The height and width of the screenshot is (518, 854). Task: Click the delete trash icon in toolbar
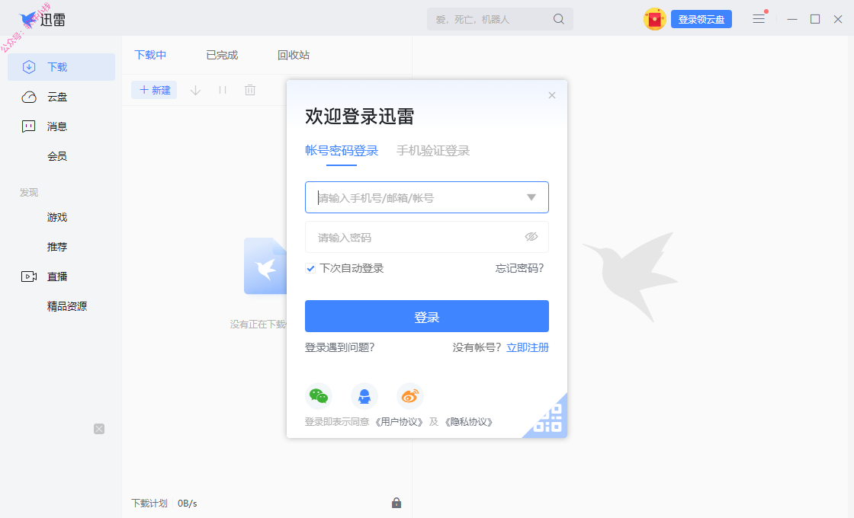(x=250, y=90)
